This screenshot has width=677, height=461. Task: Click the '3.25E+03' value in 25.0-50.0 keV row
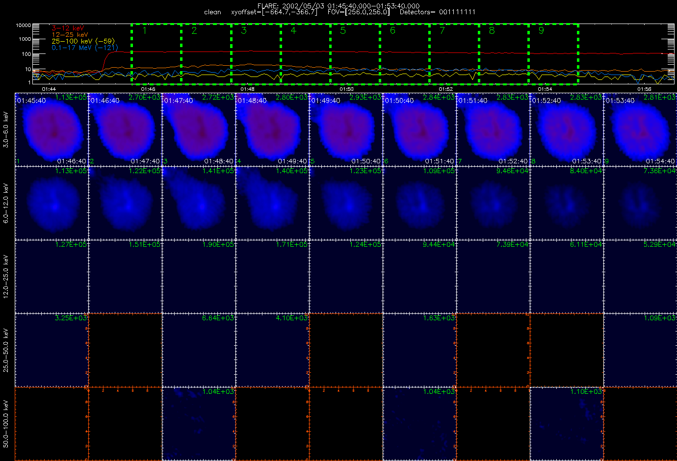71,318
